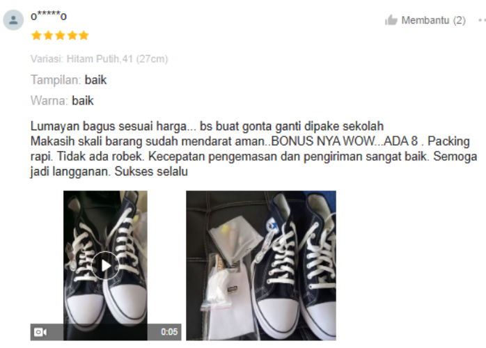Click the Membantu (2) helpful label
The height and width of the screenshot is (348, 486).
(433, 20)
